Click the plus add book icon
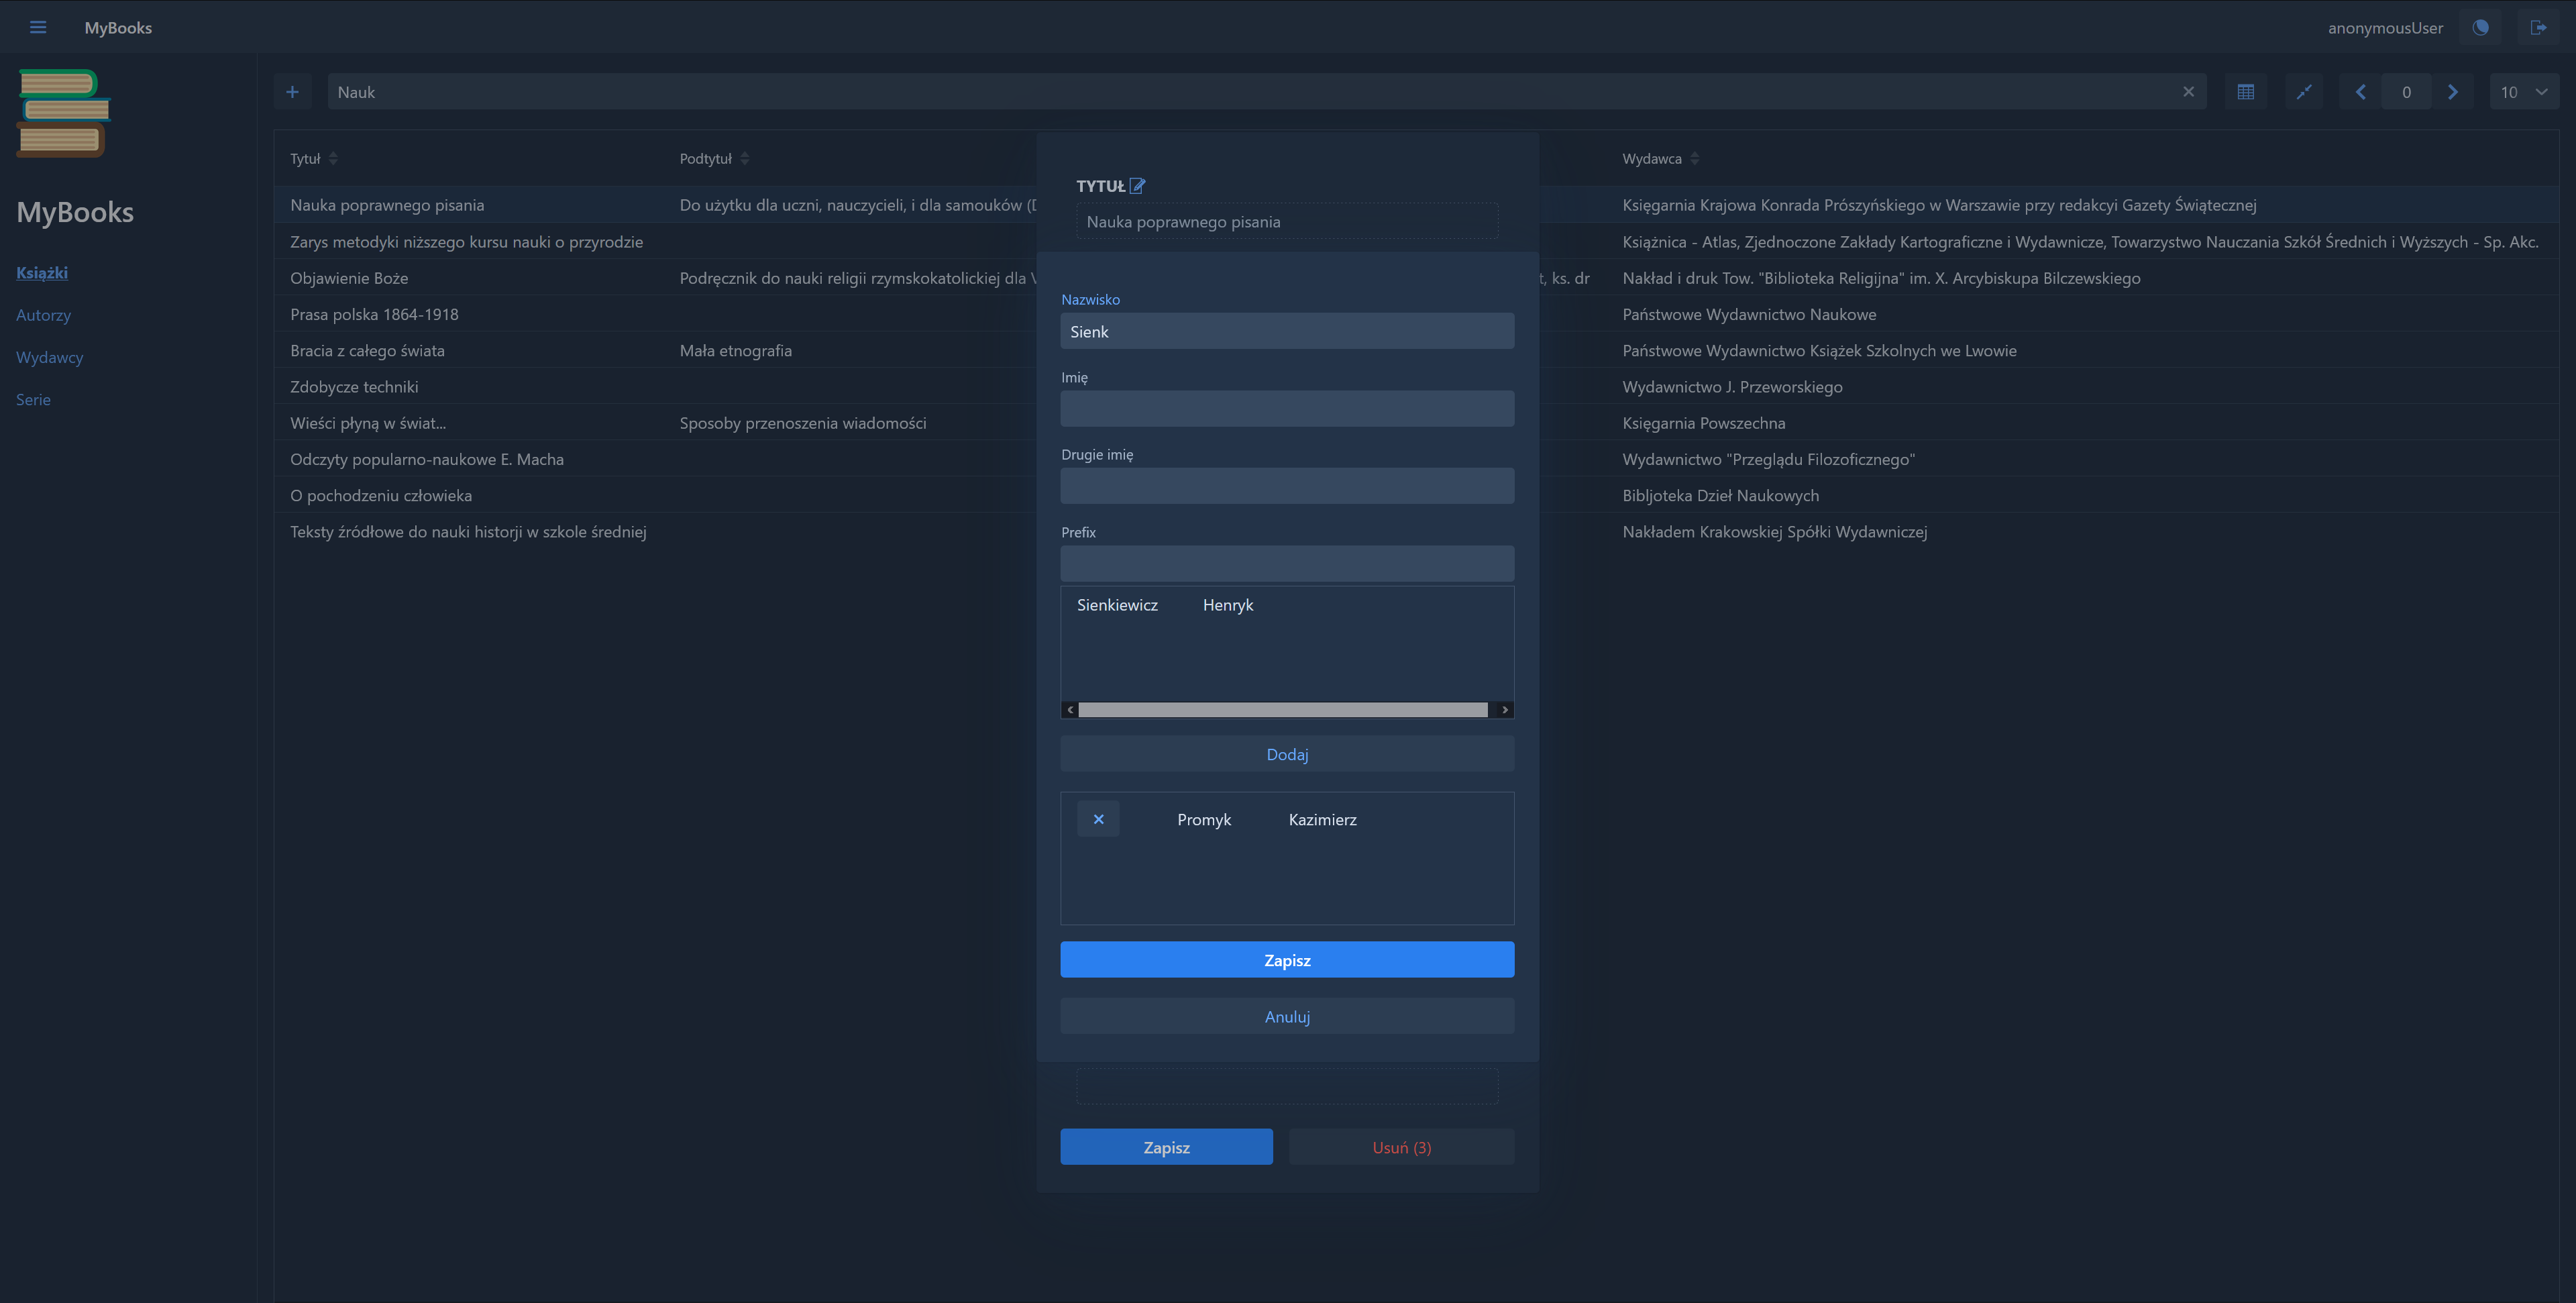Image resolution: width=2576 pixels, height=1303 pixels. (292, 92)
